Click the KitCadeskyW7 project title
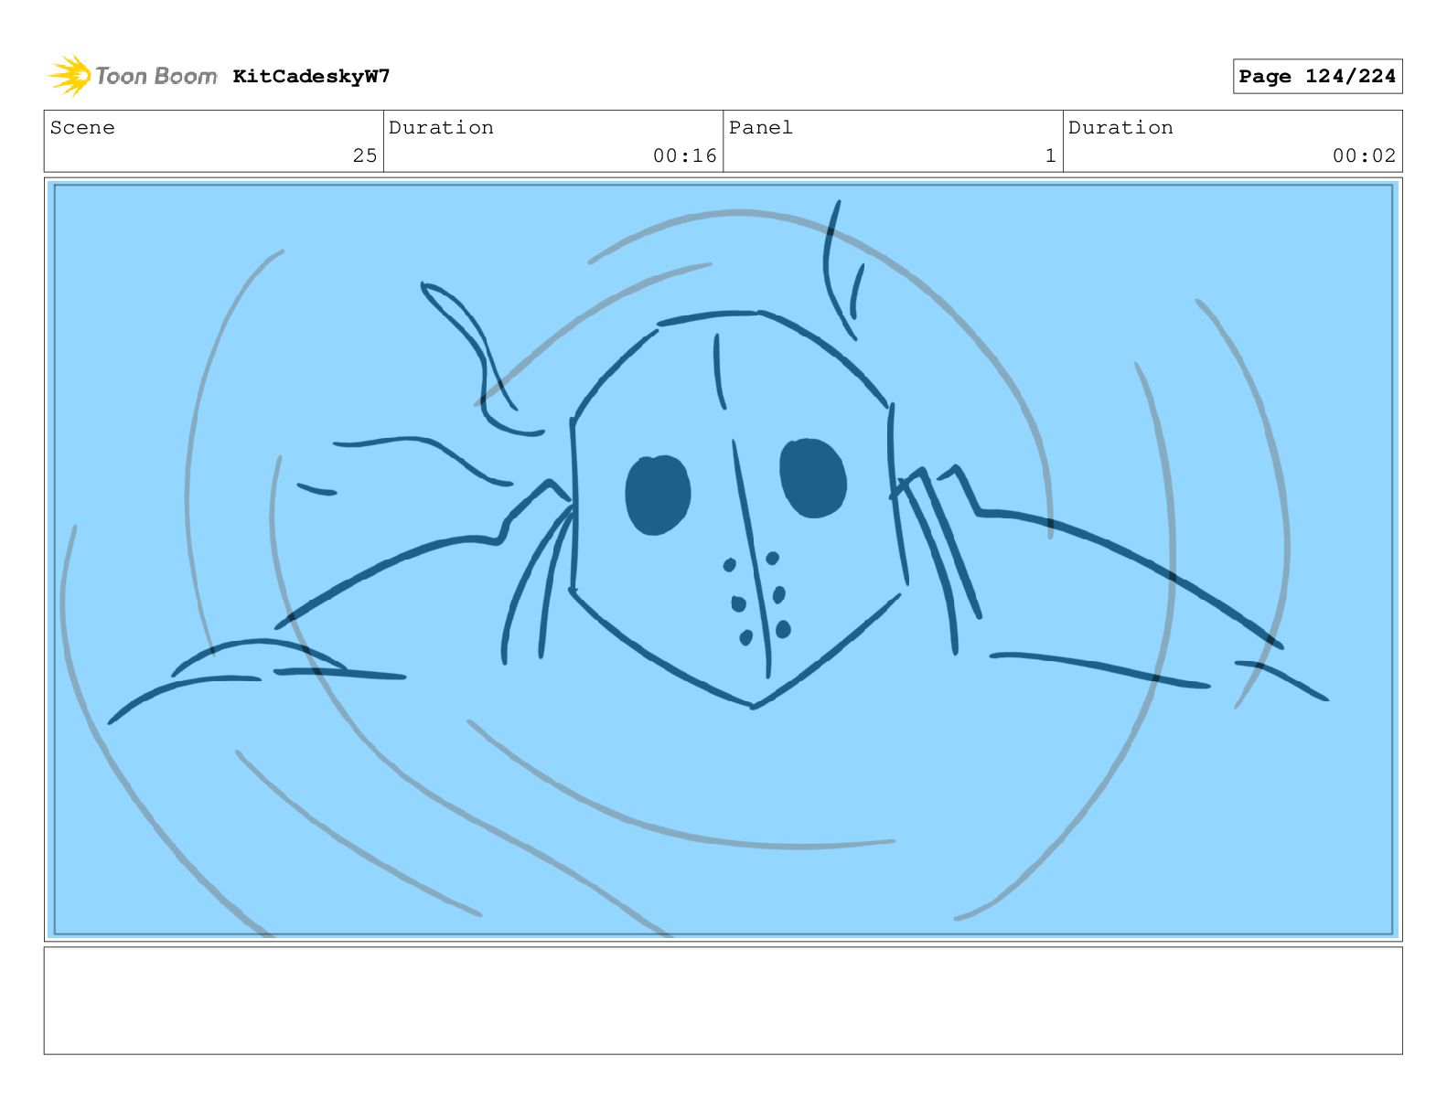 point(311,76)
